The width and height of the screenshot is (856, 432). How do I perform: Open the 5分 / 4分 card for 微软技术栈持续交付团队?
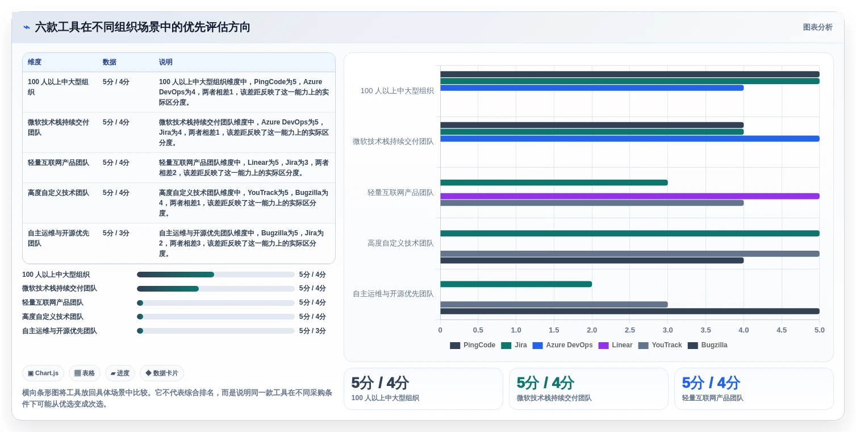588,389
